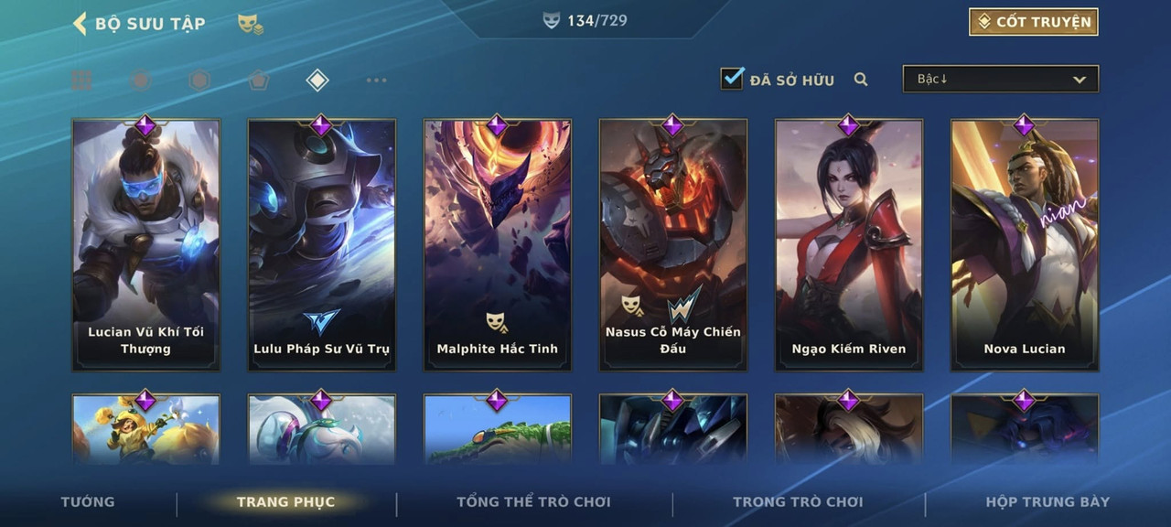
Task: Uncheck the Đã Sở Hữu checkbox
Action: point(732,79)
